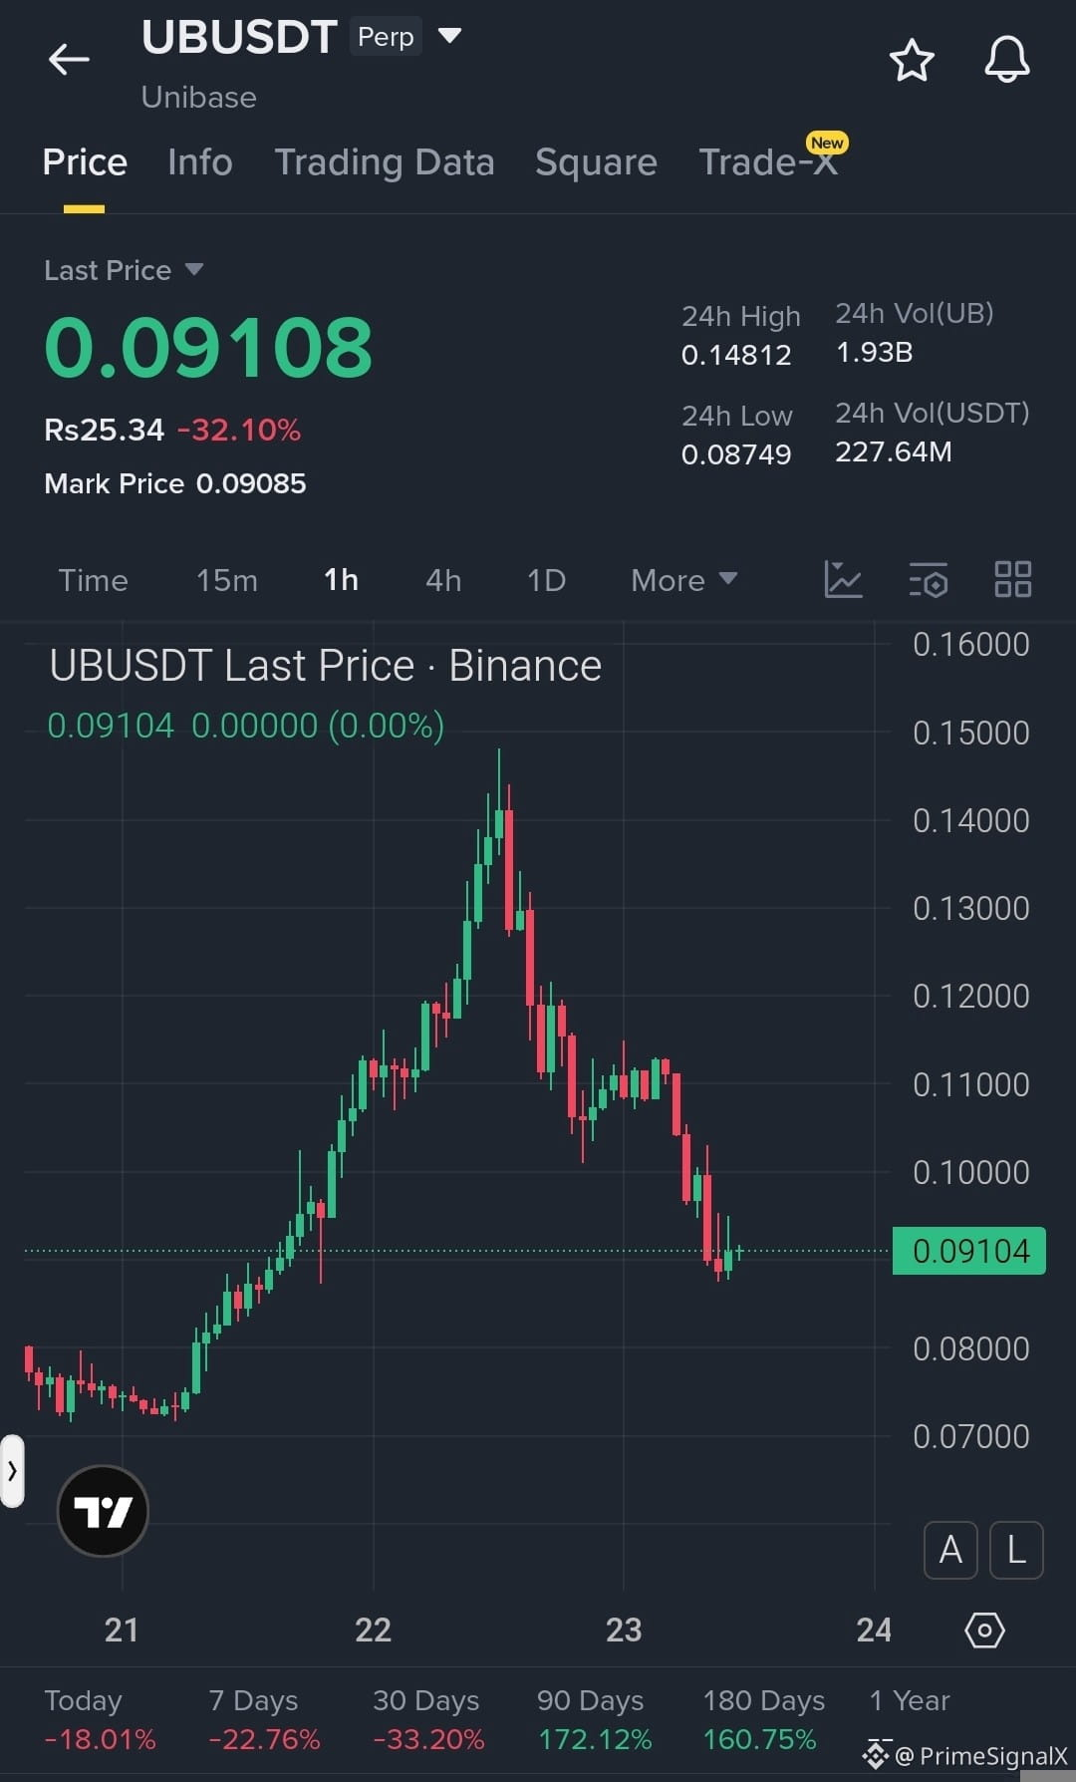Open the grid layout icon
The image size is (1076, 1782).
point(1013,579)
